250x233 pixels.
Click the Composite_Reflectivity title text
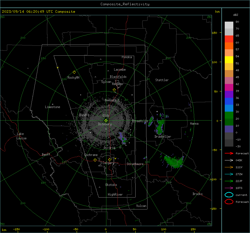point(125,4)
